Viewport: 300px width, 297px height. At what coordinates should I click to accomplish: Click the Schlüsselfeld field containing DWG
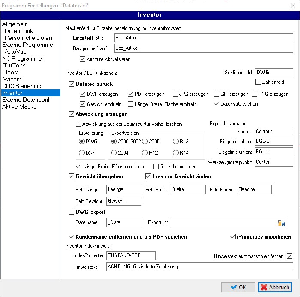click(274, 73)
